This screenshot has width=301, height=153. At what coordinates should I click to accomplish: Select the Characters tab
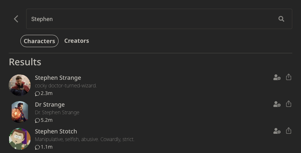click(39, 41)
